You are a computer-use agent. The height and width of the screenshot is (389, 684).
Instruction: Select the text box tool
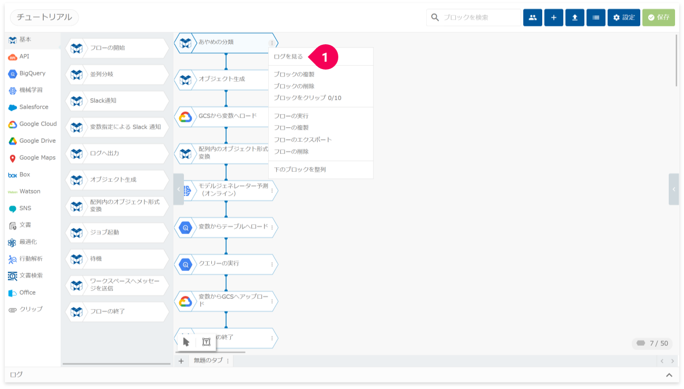pyautogui.click(x=206, y=342)
